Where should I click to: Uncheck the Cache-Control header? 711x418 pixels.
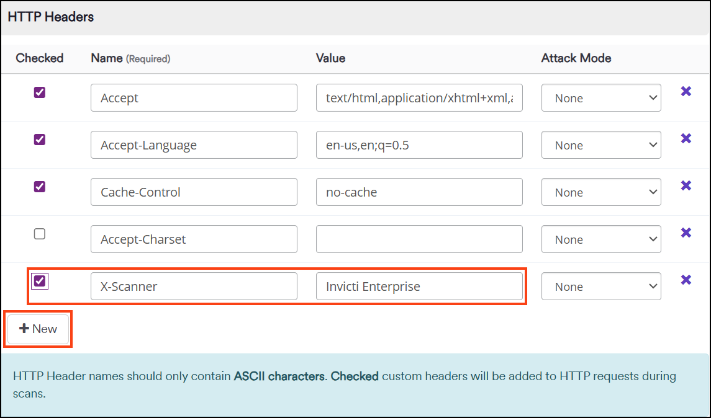click(x=39, y=187)
